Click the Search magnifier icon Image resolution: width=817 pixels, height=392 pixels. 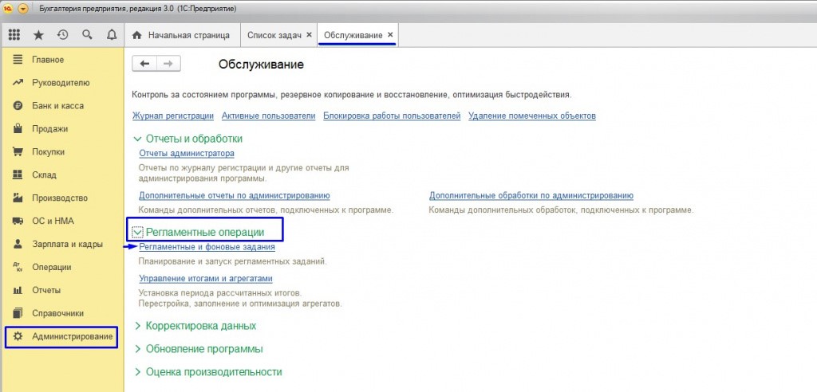tap(87, 35)
